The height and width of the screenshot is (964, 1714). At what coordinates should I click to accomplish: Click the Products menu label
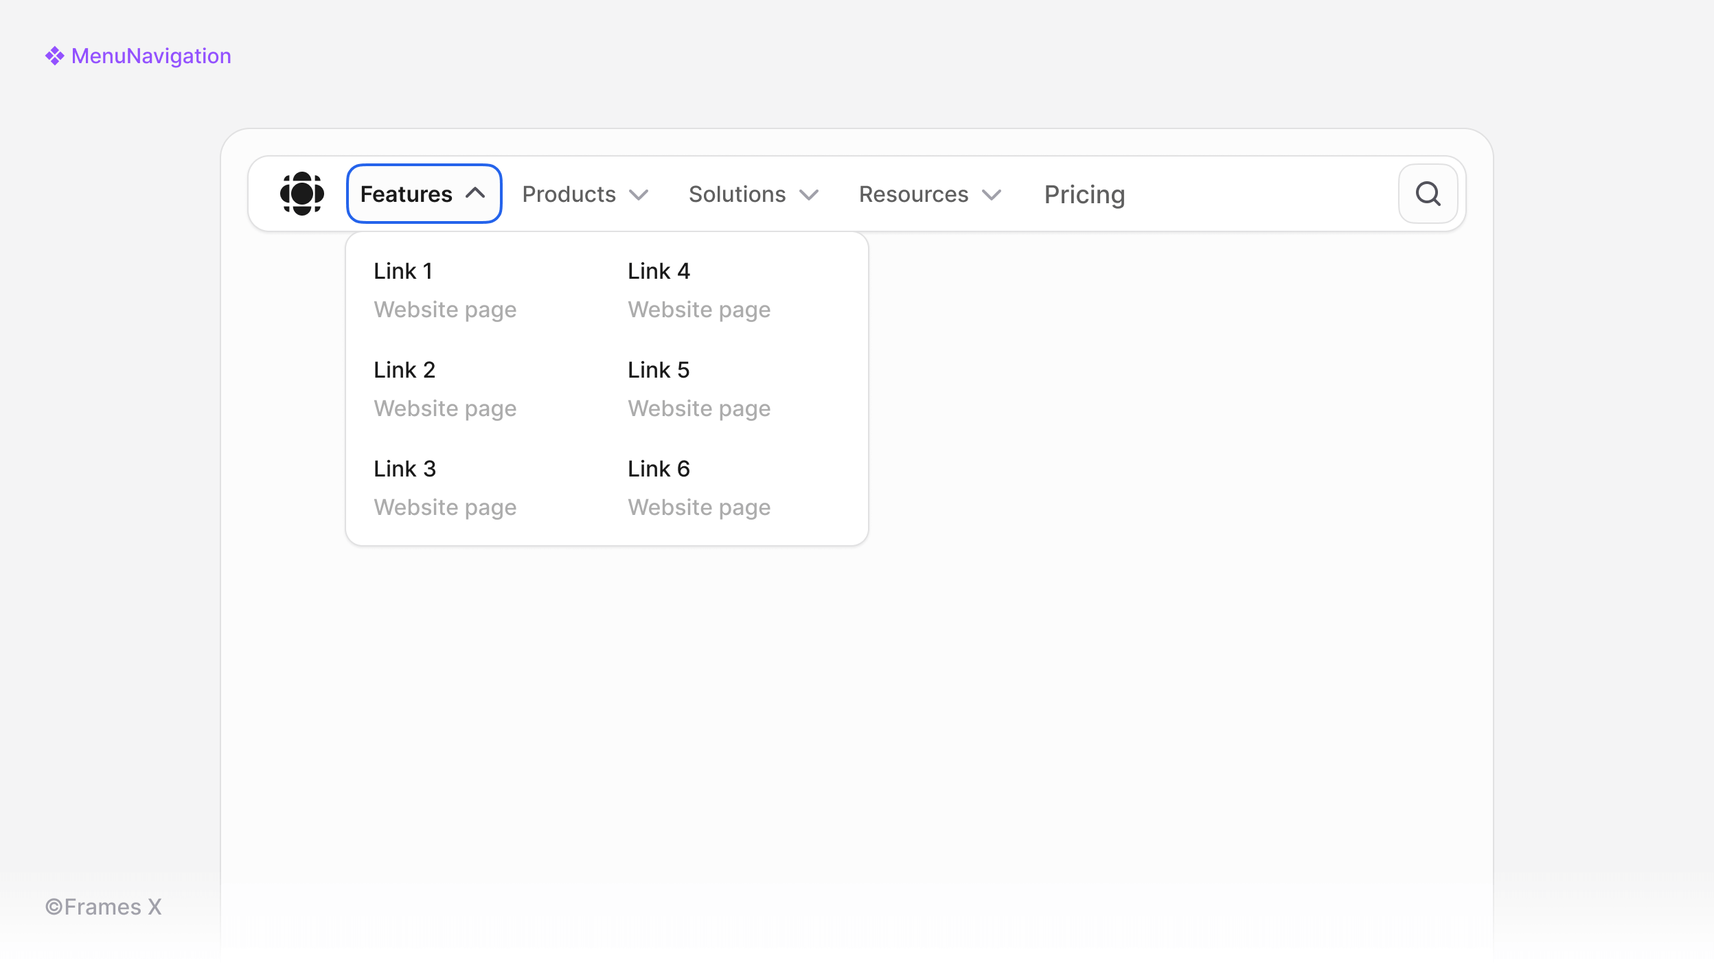point(569,194)
